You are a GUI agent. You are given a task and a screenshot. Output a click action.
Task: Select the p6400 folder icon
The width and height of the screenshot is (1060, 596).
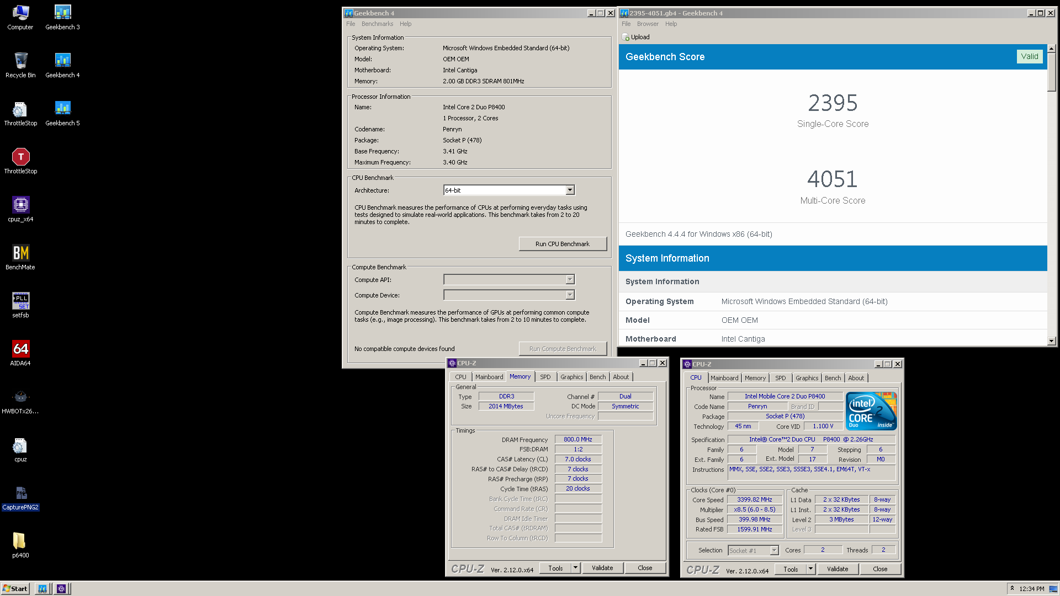(x=20, y=545)
